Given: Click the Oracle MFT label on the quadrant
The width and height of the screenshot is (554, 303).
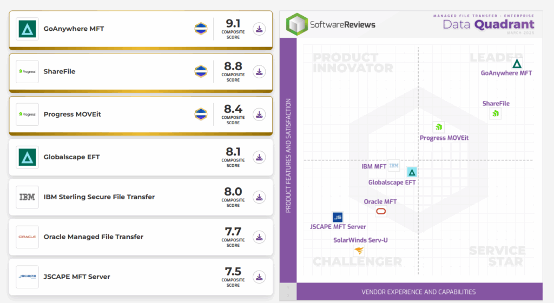Looking at the screenshot, I should click(x=380, y=201).
